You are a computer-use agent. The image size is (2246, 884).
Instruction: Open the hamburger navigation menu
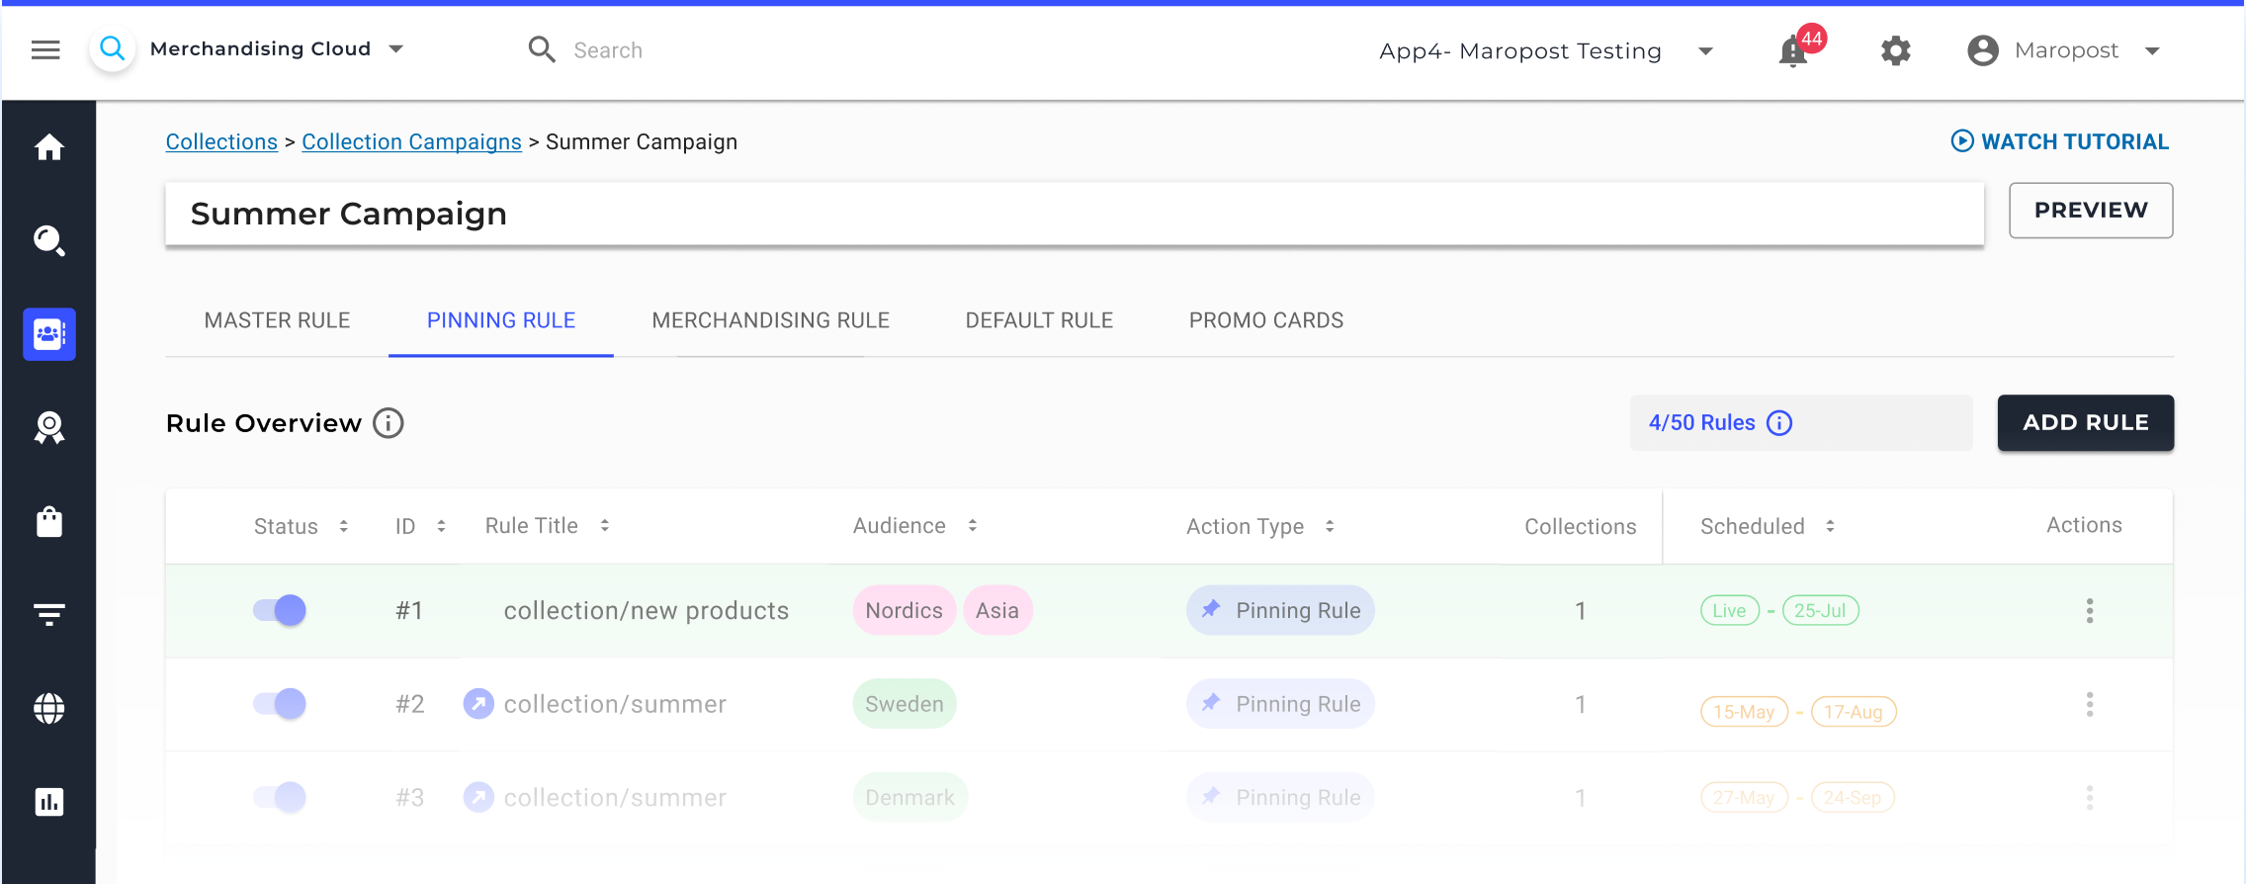click(x=45, y=49)
